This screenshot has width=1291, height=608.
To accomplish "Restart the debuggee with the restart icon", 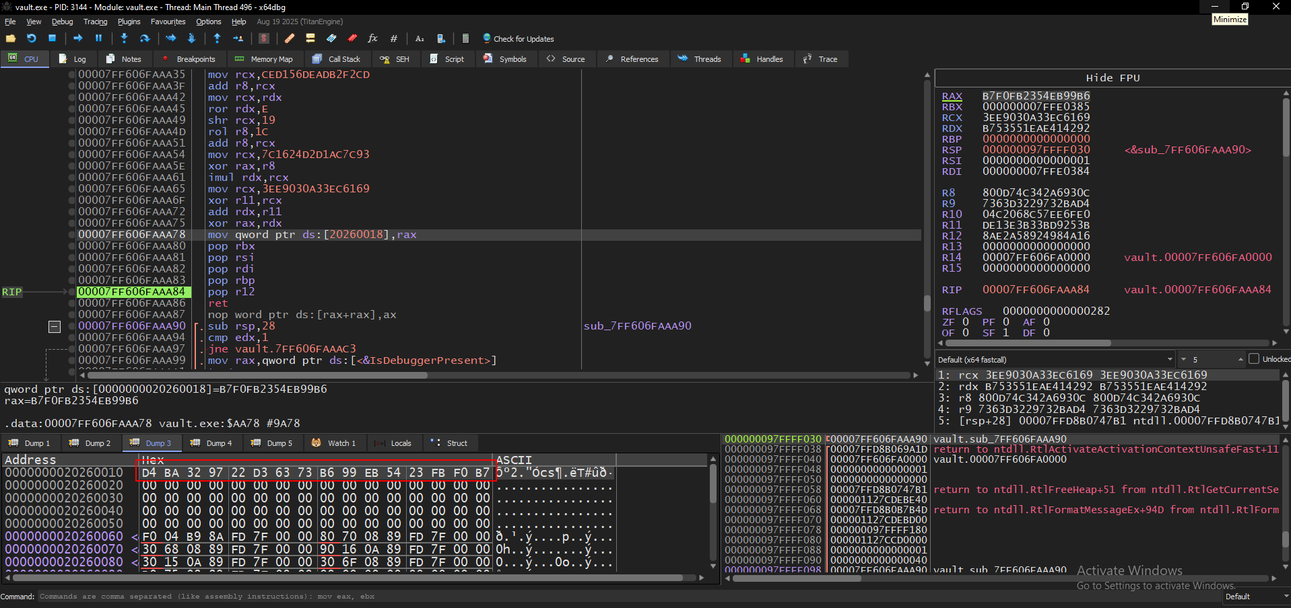I will pos(31,38).
